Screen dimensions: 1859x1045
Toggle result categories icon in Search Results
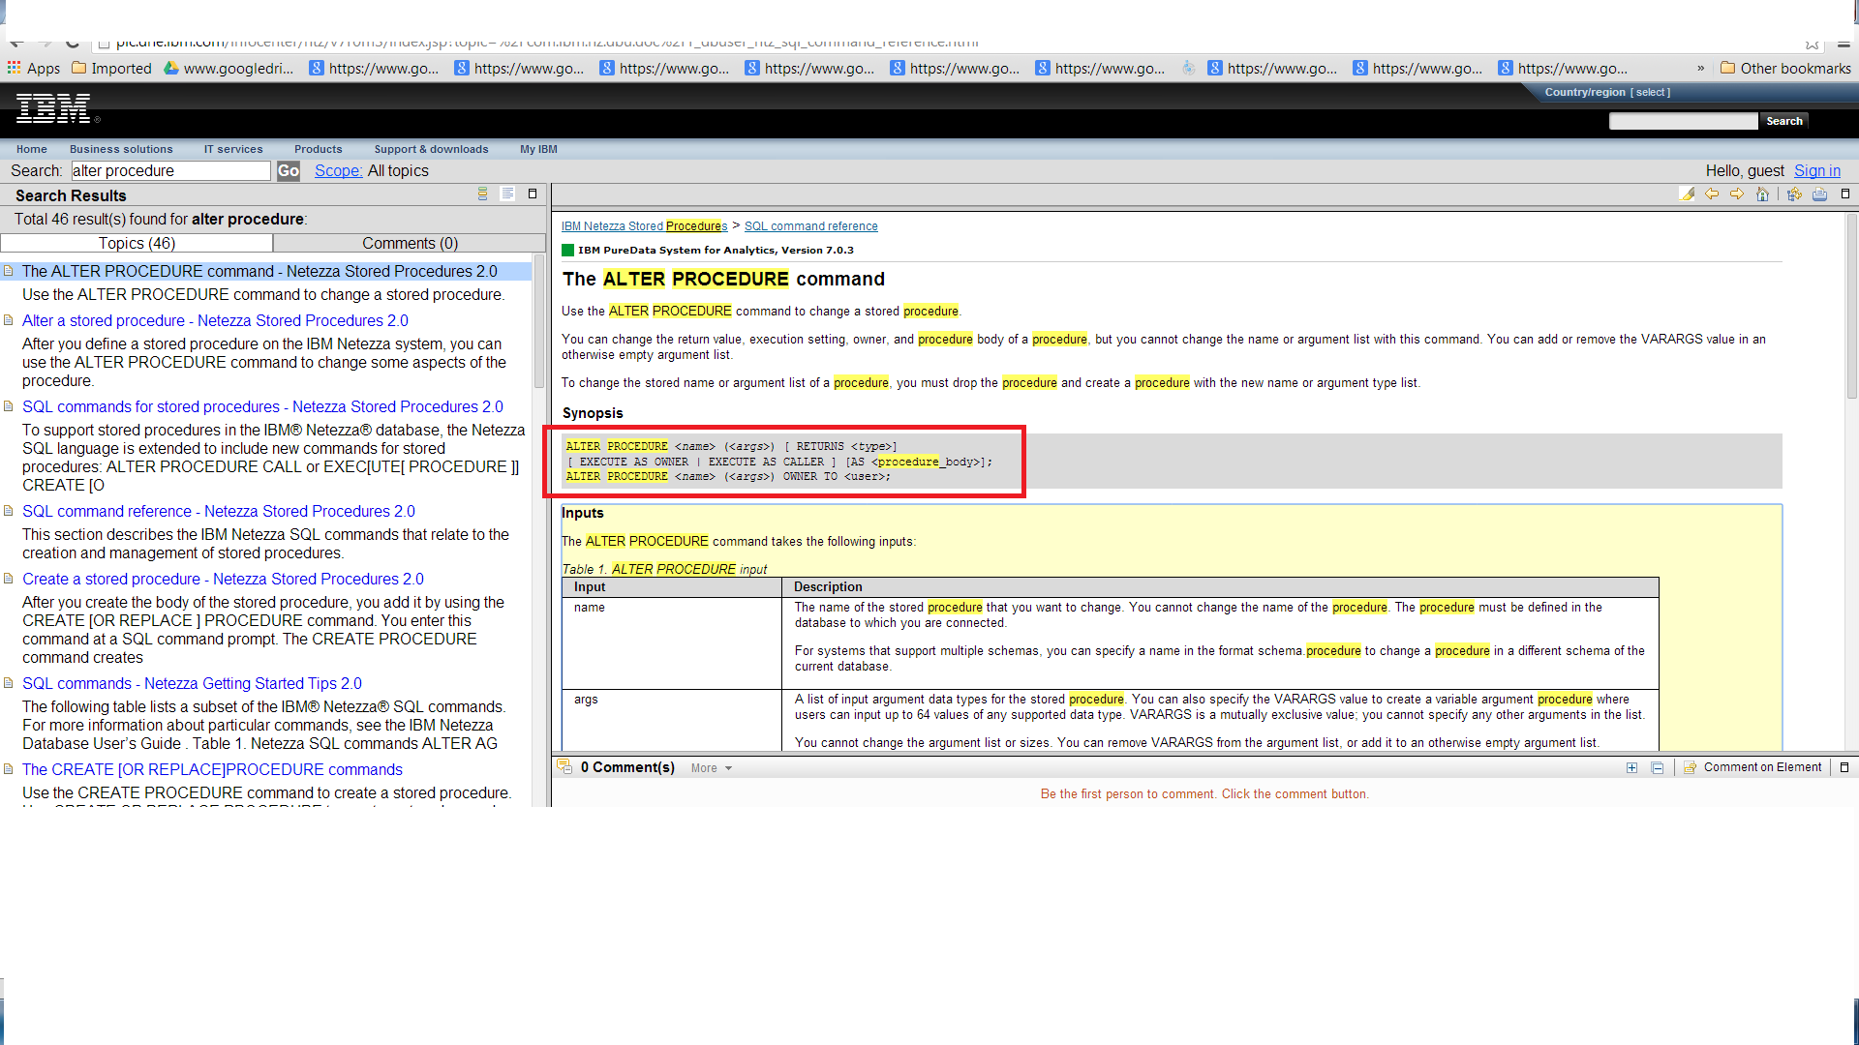click(482, 194)
